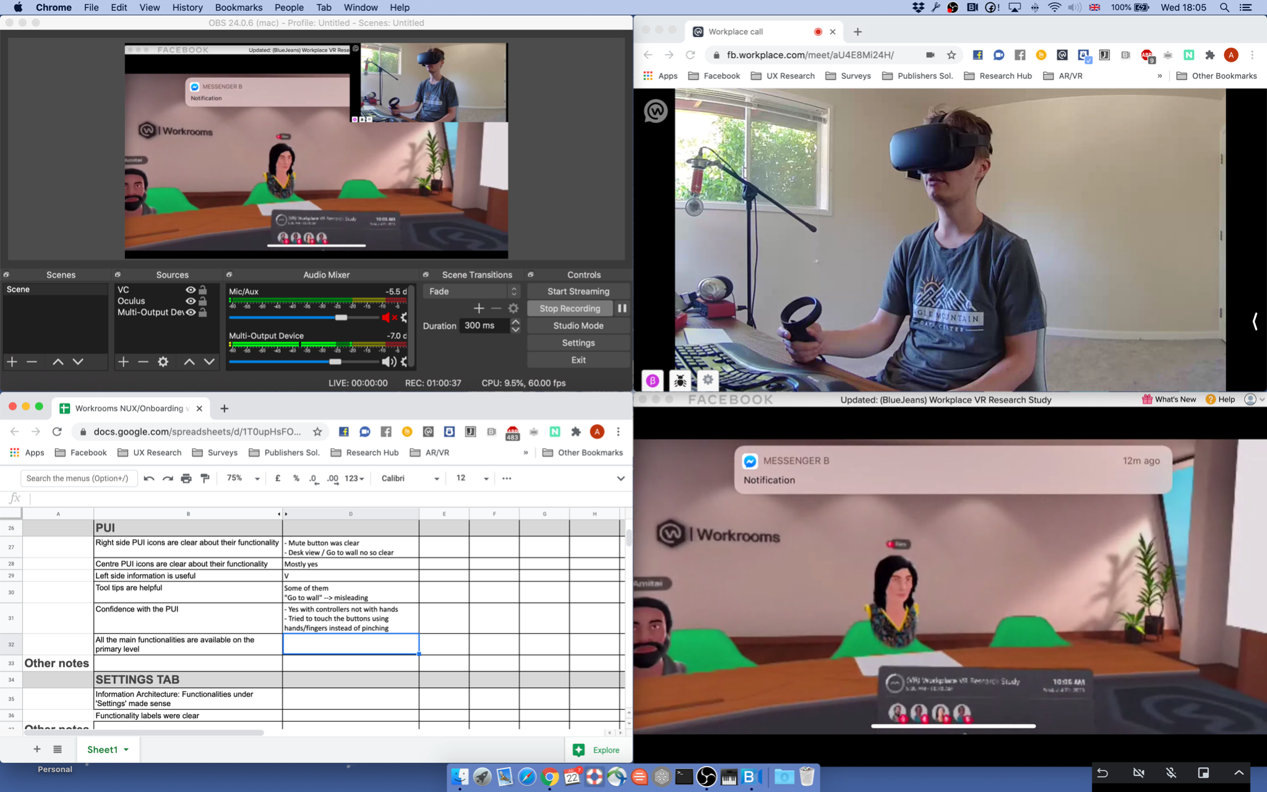Collapse the Sheets menu bar with chevron
The image size is (1267, 792).
pos(621,478)
